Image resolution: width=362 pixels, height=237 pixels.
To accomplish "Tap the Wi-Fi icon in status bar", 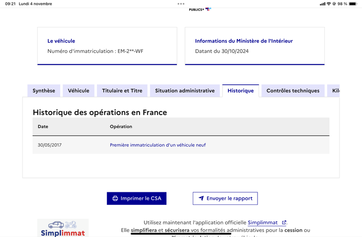I will click(x=329, y=4).
